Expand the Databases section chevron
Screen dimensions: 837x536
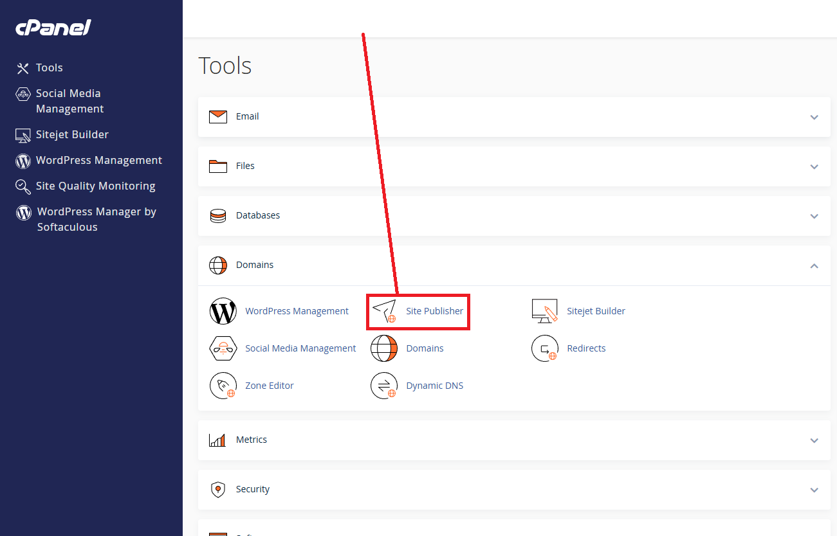pyautogui.click(x=814, y=217)
